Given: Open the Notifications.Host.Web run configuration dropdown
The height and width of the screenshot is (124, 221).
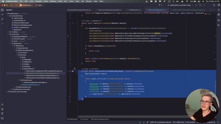Looking at the screenshot, I should click(x=180, y=5).
